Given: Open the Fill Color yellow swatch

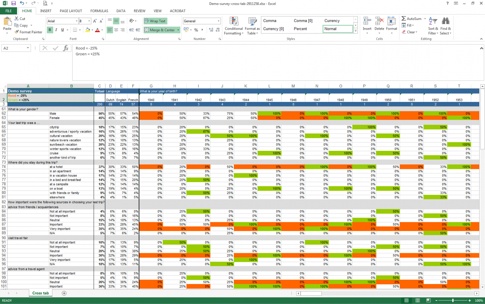Looking at the screenshot, I should (87, 30).
